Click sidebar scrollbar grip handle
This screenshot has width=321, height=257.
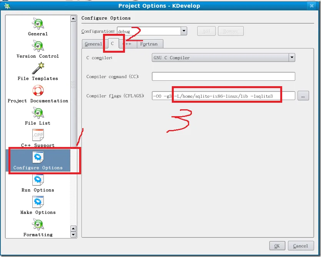tap(73, 84)
